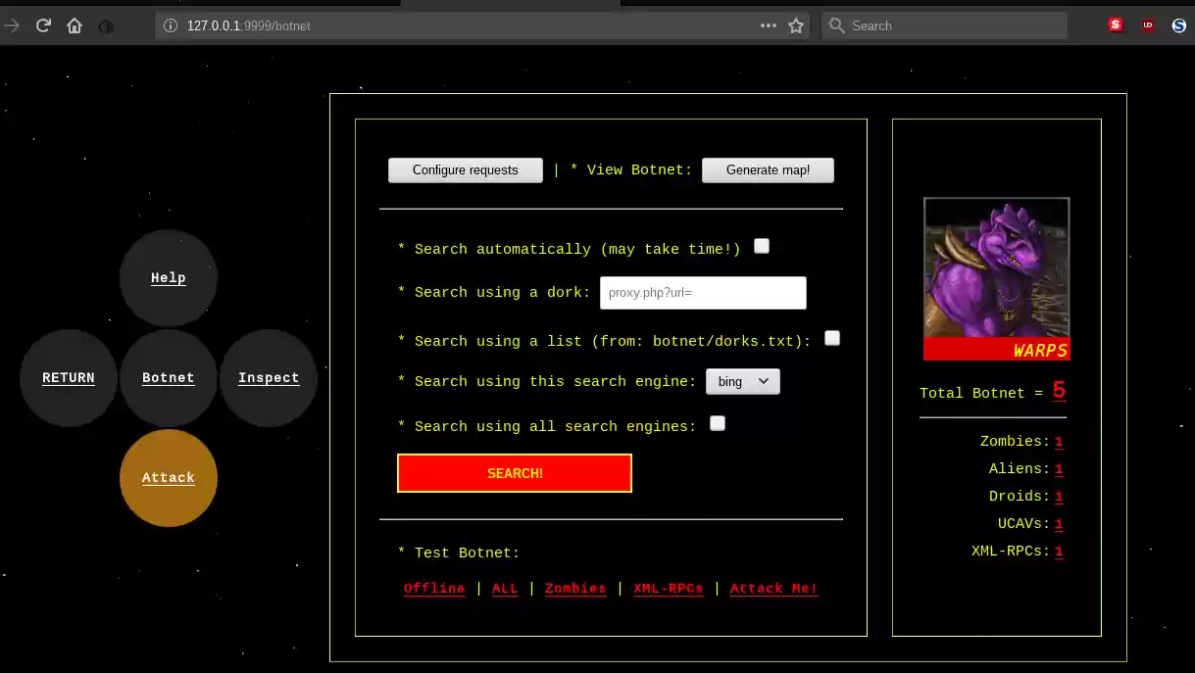Open the page actions three-dot icon
Screen dimensions: 1195x673
point(769,25)
